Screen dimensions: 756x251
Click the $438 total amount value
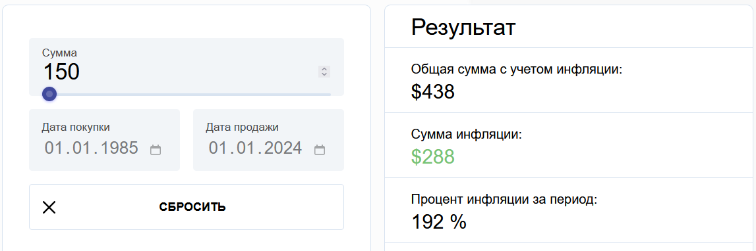click(x=433, y=91)
